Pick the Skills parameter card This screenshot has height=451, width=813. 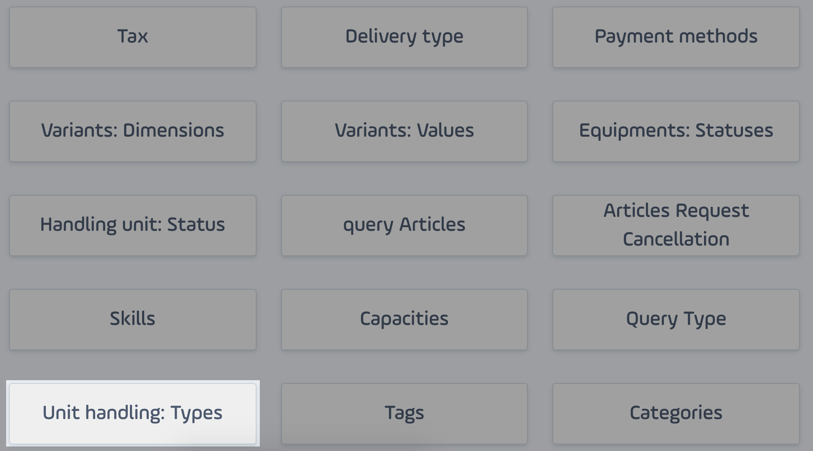point(133,320)
